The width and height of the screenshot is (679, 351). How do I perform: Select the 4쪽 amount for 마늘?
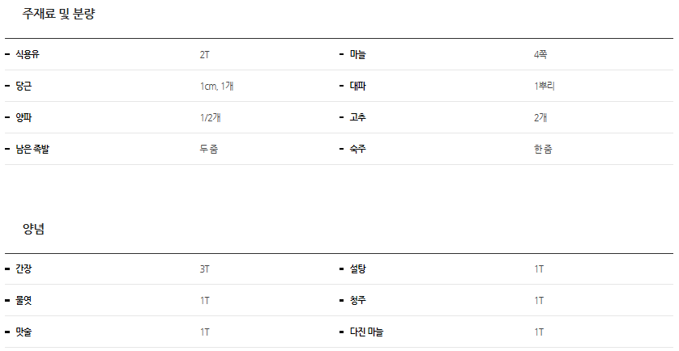click(x=540, y=54)
